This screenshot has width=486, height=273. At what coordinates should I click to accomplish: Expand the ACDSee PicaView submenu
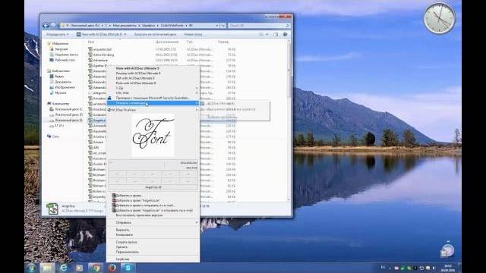tap(153, 110)
